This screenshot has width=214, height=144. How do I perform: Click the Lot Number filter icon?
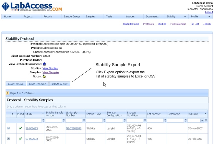(164, 120)
